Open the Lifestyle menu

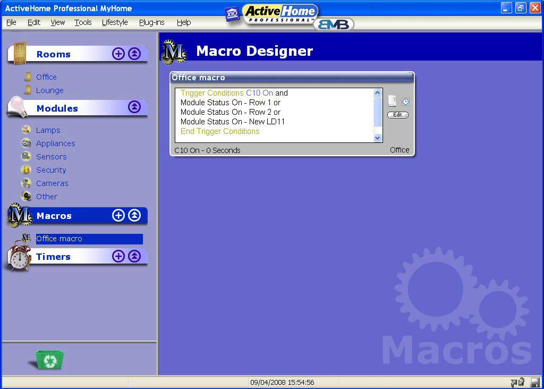pos(115,22)
